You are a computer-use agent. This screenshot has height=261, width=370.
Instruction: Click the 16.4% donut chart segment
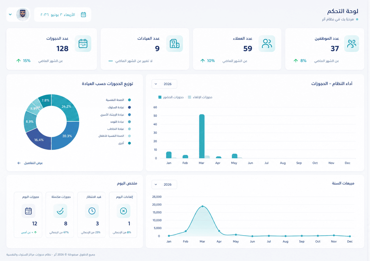point(39,140)
